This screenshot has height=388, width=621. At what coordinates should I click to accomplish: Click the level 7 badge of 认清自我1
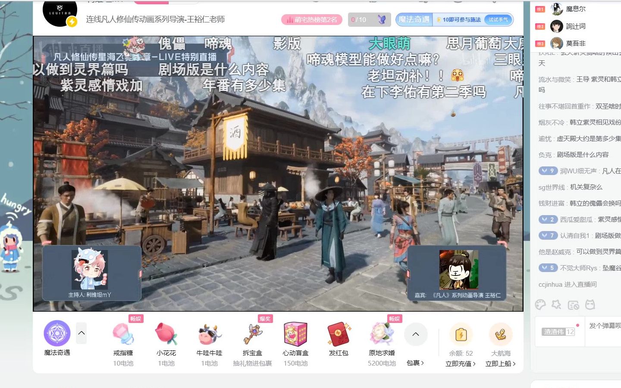click(548, 235)
